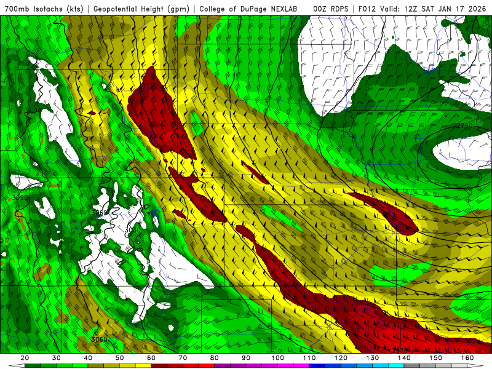
Task: Click the 120 label on the colorbar
Action: (x=341, y=358)
